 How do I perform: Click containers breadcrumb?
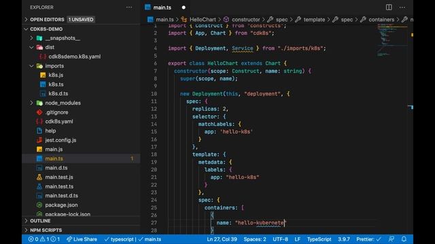point(381,20)
